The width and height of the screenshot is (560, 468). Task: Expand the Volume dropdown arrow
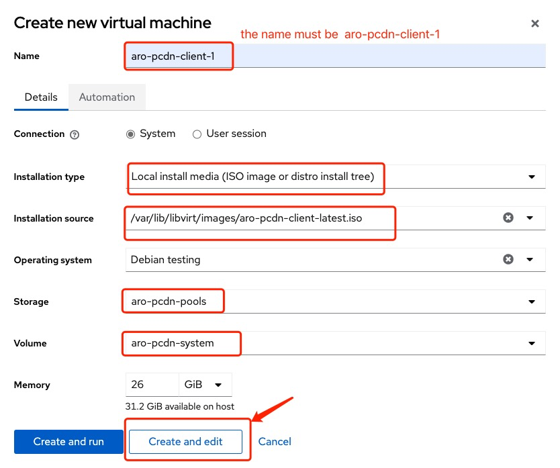coord(532,343)
